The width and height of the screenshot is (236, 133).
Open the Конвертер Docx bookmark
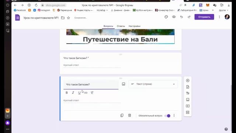coord(165,10)
